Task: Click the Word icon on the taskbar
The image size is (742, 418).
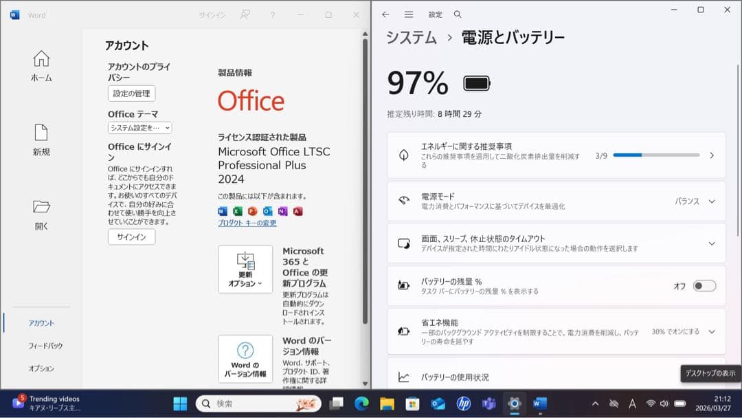Action: (x=540, y=404)
